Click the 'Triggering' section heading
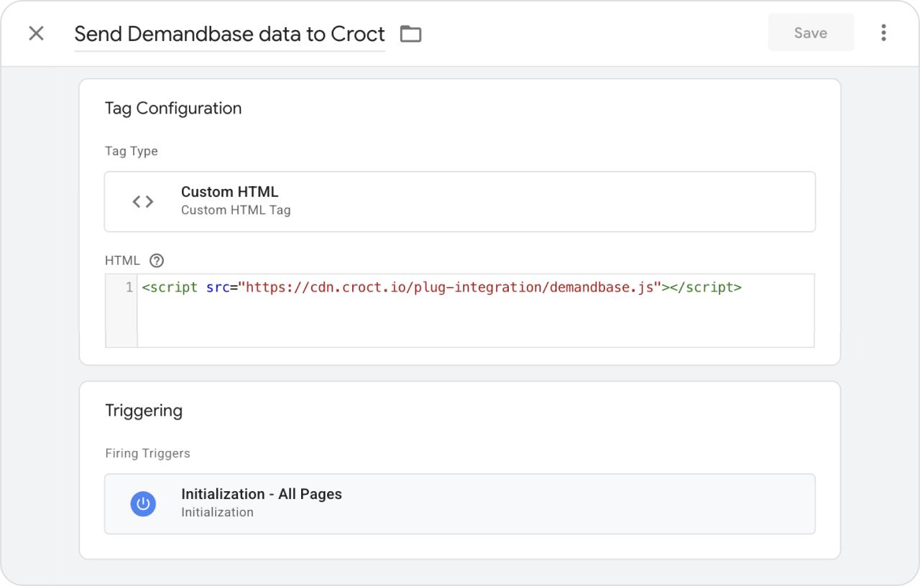Screen dimensions: 920x586 [x=144, y=411]
